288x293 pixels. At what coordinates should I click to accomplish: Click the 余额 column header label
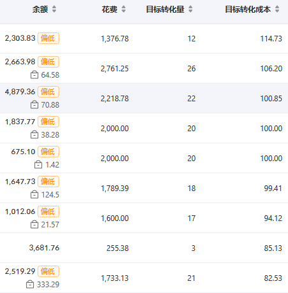tap(40, 10)
